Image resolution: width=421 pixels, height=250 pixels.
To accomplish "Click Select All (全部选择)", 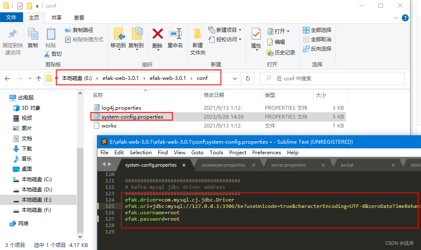I will [317, 30].
